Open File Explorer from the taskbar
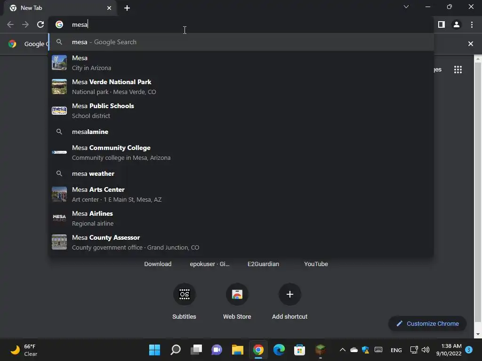This screenshot has height=361, width=482. tap(238, 350)
